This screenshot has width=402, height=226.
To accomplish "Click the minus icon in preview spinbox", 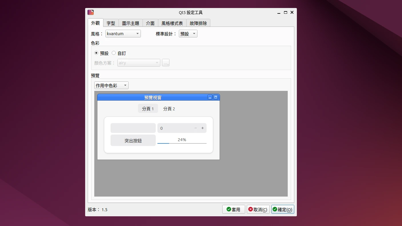I will (196, 128).
